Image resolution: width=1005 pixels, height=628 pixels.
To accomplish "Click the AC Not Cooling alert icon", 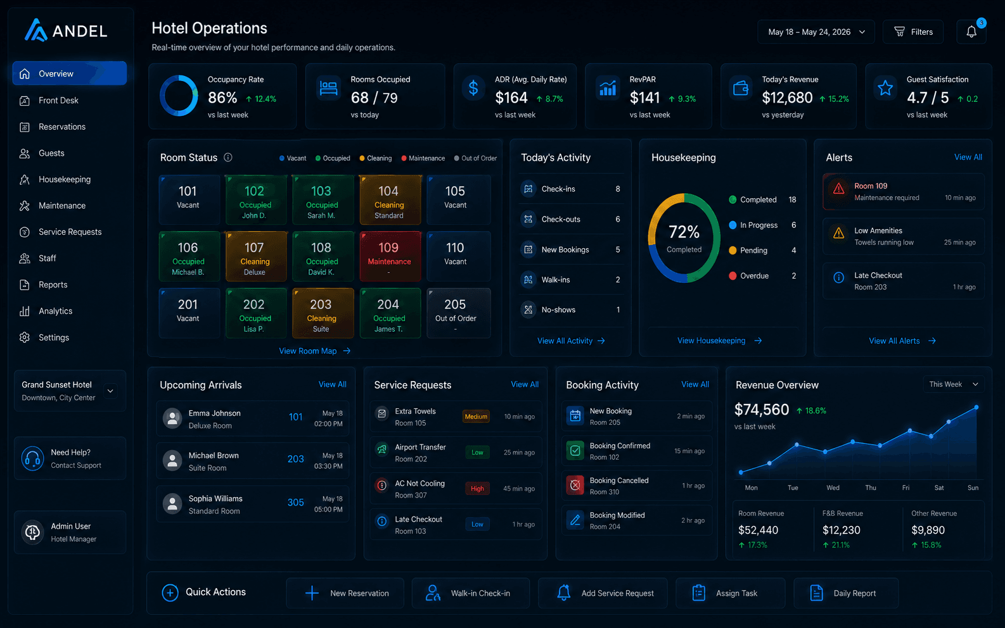I will point(382,486).
